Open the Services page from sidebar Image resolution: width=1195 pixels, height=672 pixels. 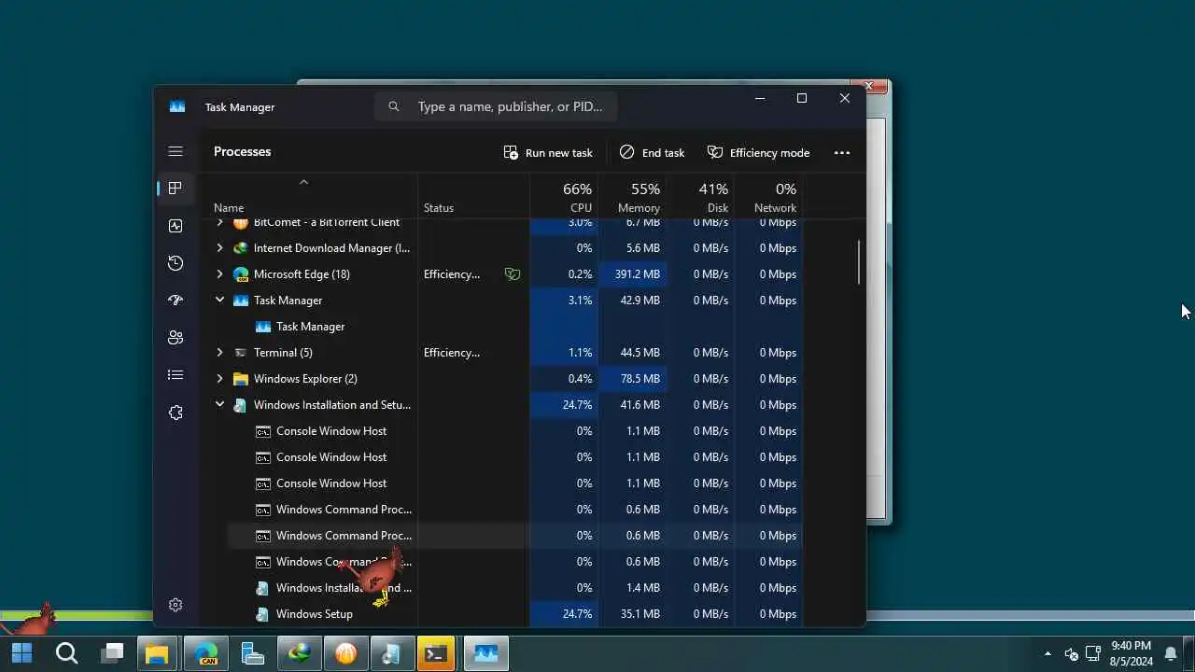pos(176,413)
